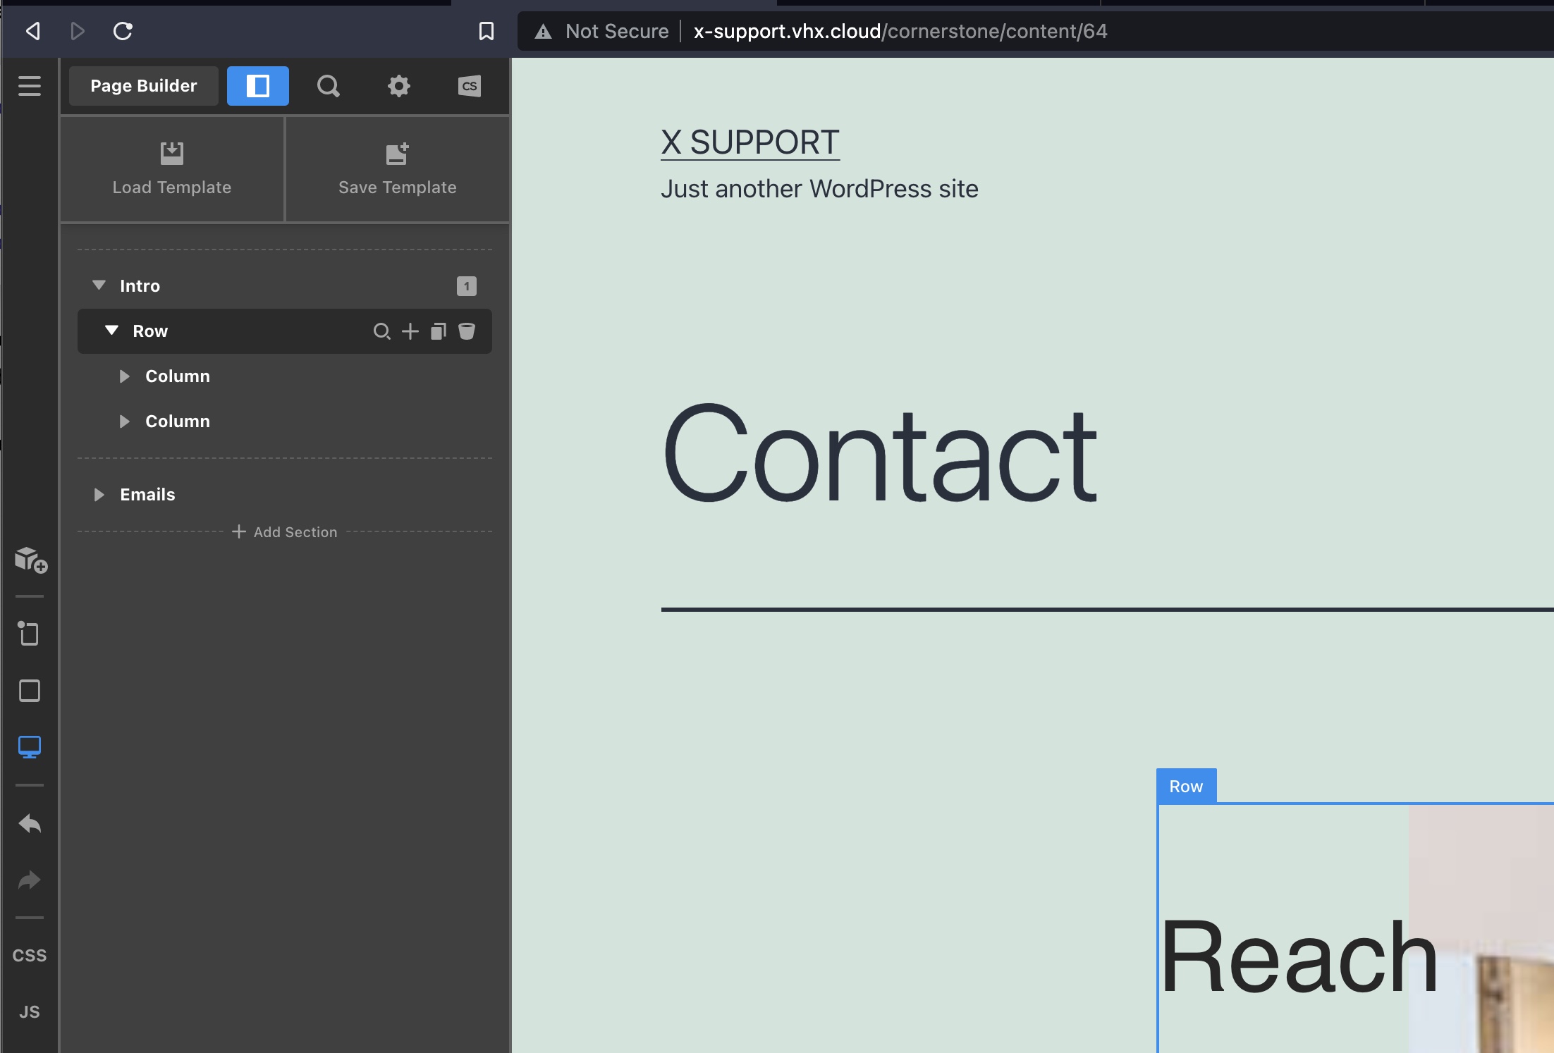The width and height of the screenshot is (1554, 1053).
Task: Click the search magnifier in top toolbar
Action: pyautogui.click(x=328, y=86)
